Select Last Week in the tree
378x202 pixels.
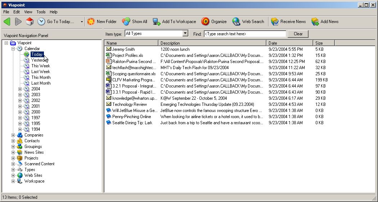(40, 72)
